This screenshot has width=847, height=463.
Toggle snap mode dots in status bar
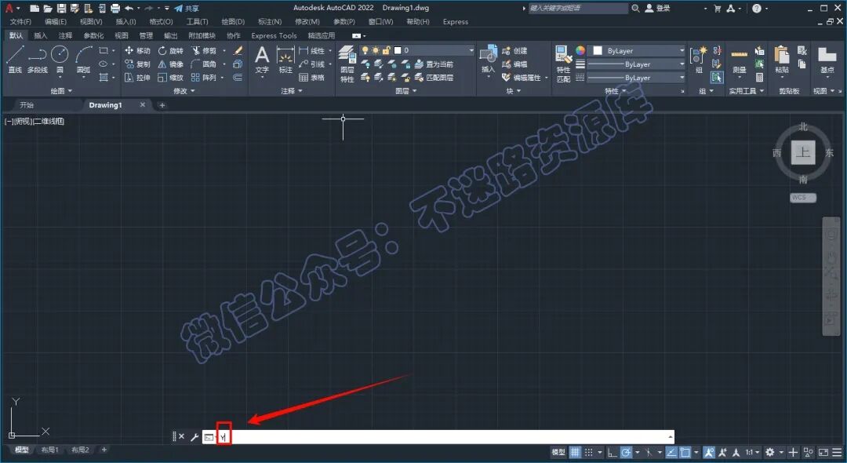pos(589,452)
